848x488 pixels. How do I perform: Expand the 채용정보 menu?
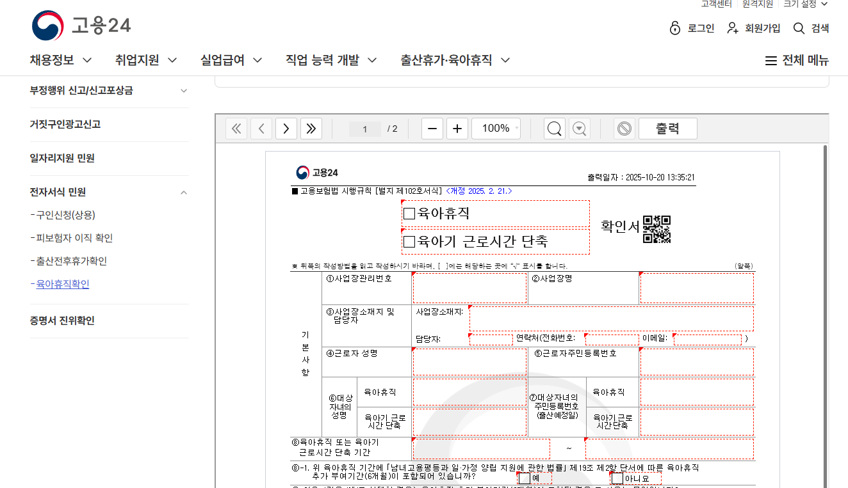(x=61, y=60)
